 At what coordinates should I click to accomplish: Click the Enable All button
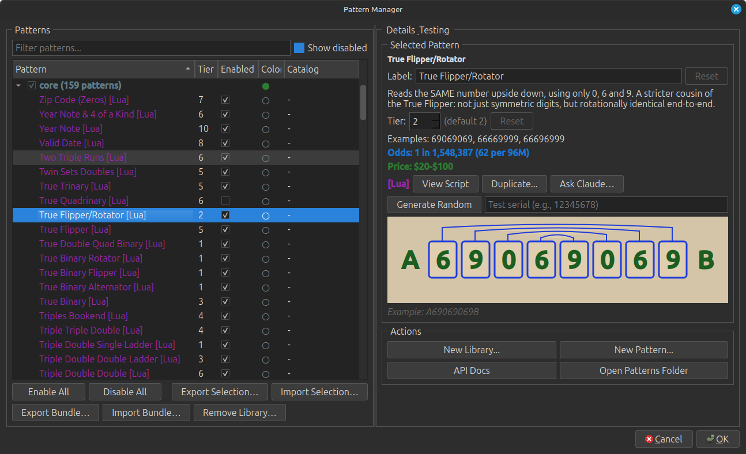coord(48,392)
